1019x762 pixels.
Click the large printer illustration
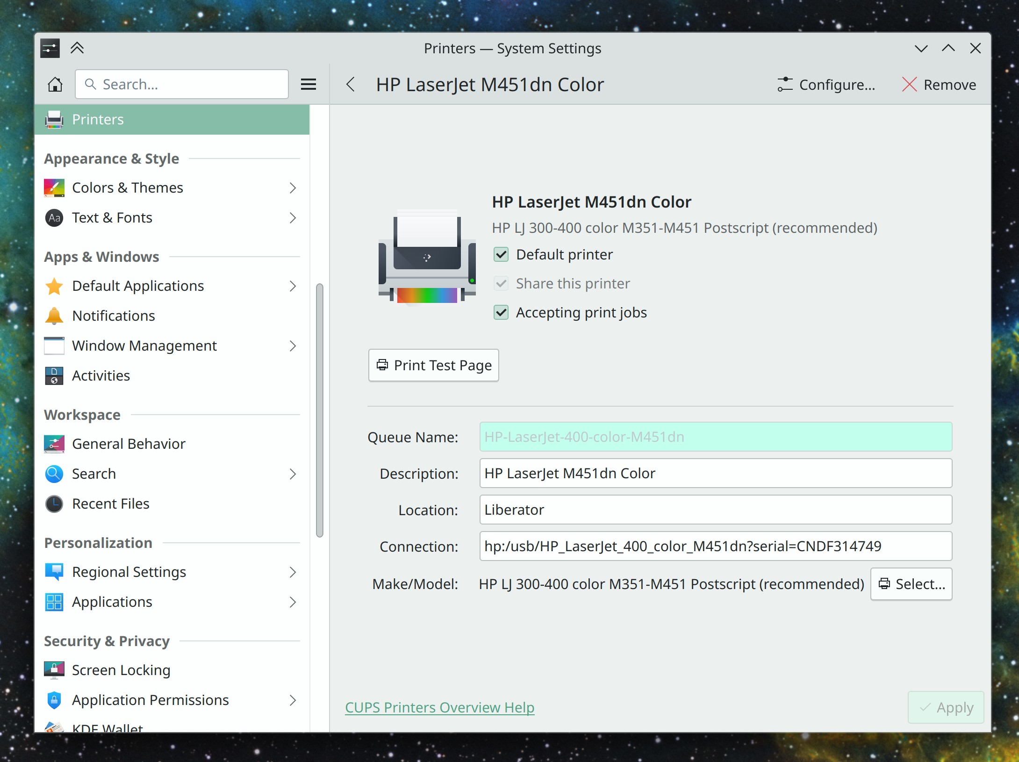click(x=427, y=257)
